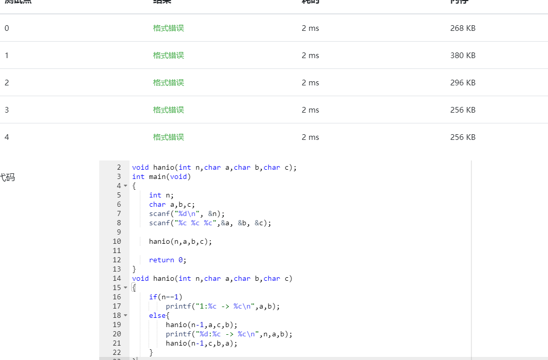Place cursor on the return 0 statement
This screenshot has width=548, height=360.
pos(168,260)
